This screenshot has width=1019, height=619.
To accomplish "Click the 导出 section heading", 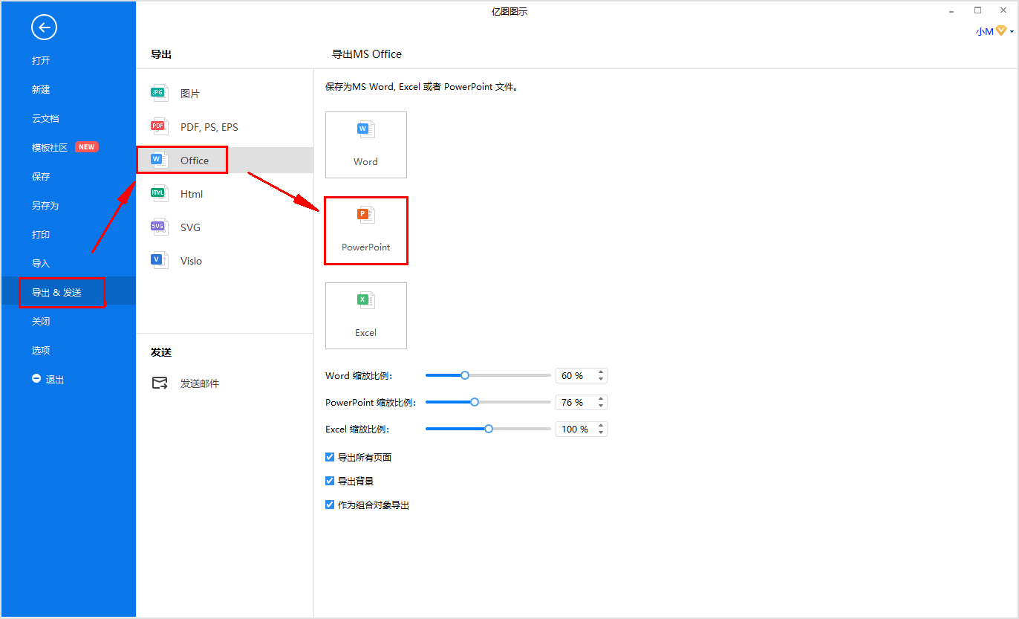I will point(161,54).
